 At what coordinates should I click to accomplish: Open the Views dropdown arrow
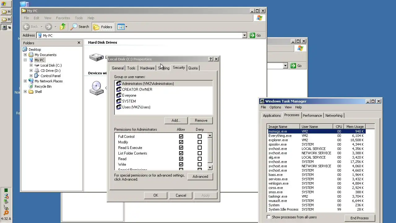(x=126, y=27)
